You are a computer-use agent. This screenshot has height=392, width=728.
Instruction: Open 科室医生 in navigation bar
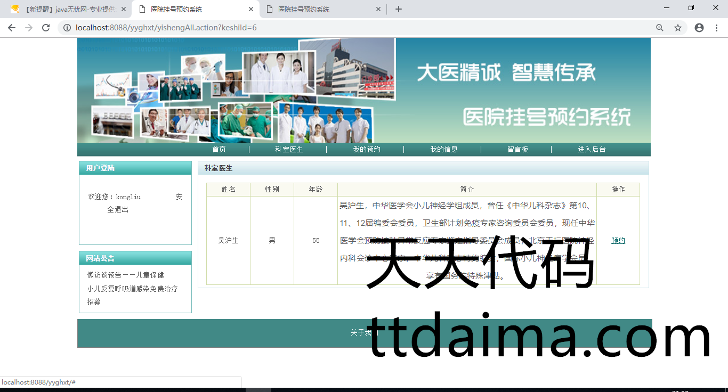(289, 150)
